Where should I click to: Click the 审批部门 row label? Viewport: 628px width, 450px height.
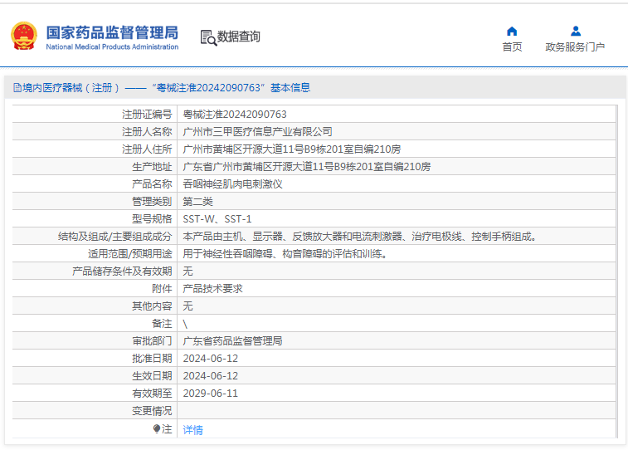pyautogui.click(x=152, y=341)
